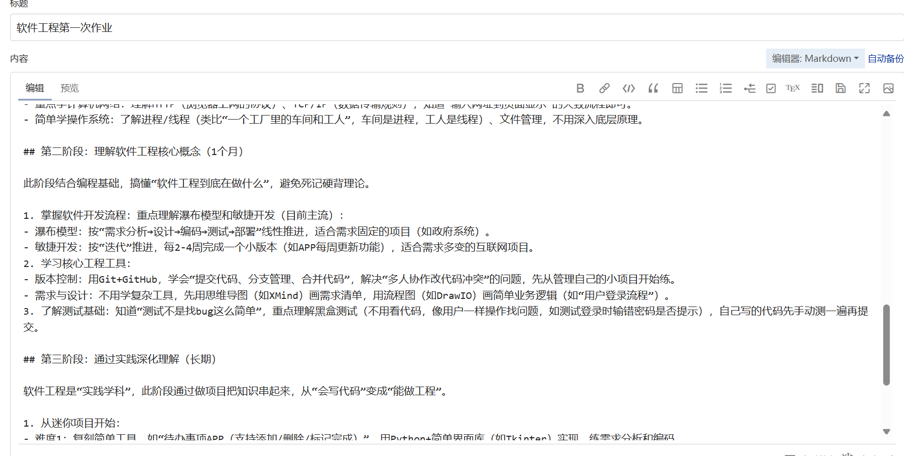Toggle side-by-side preview layout
Image resolution: width=904 pixels, height=456 pixels.
(817, 88)
